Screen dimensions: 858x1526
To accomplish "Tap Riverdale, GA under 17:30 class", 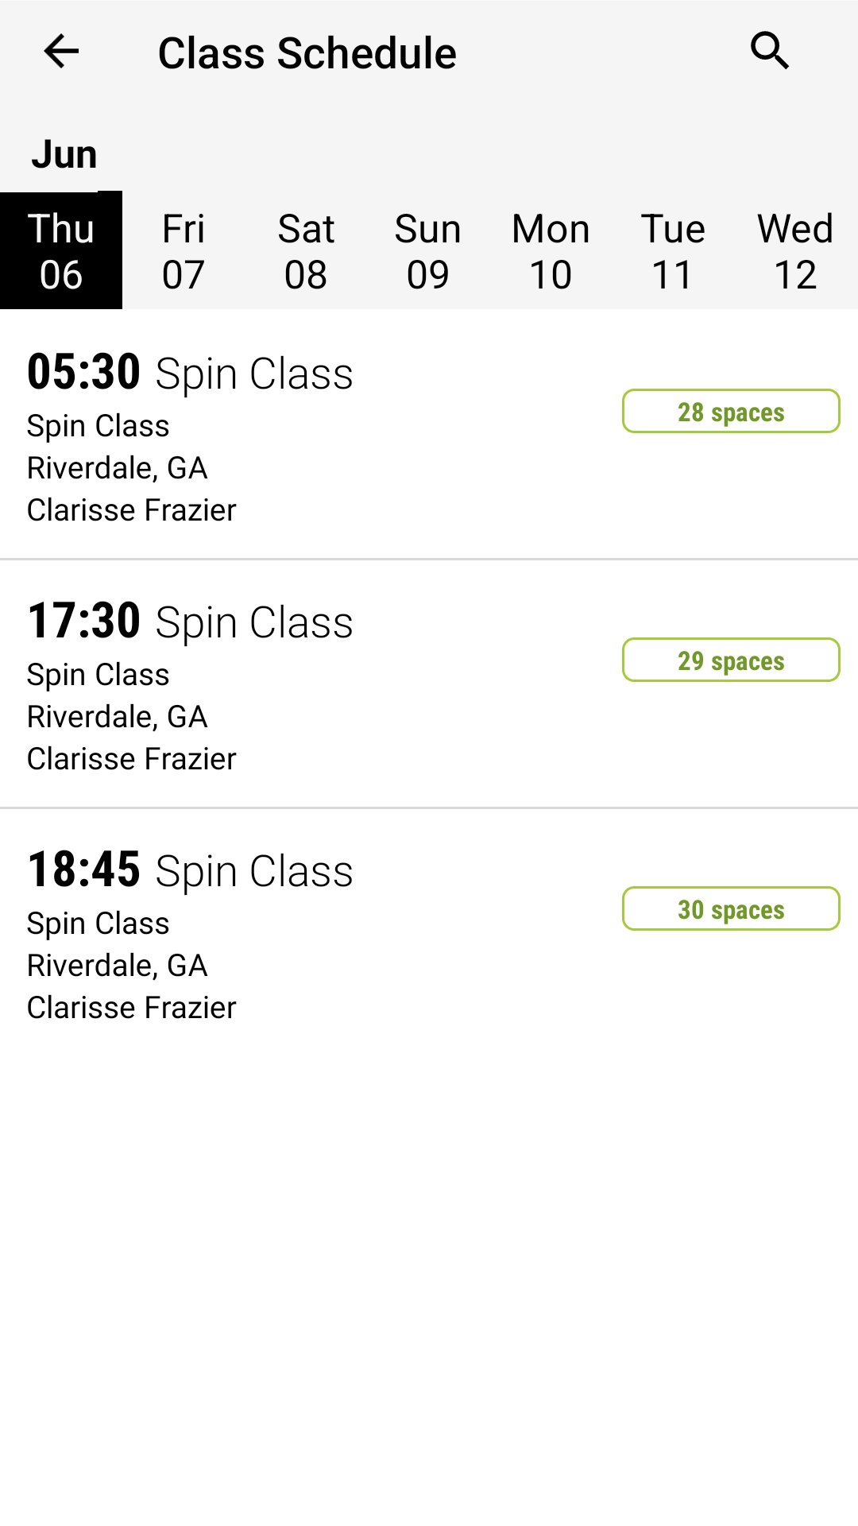I will tap(118, 717).
